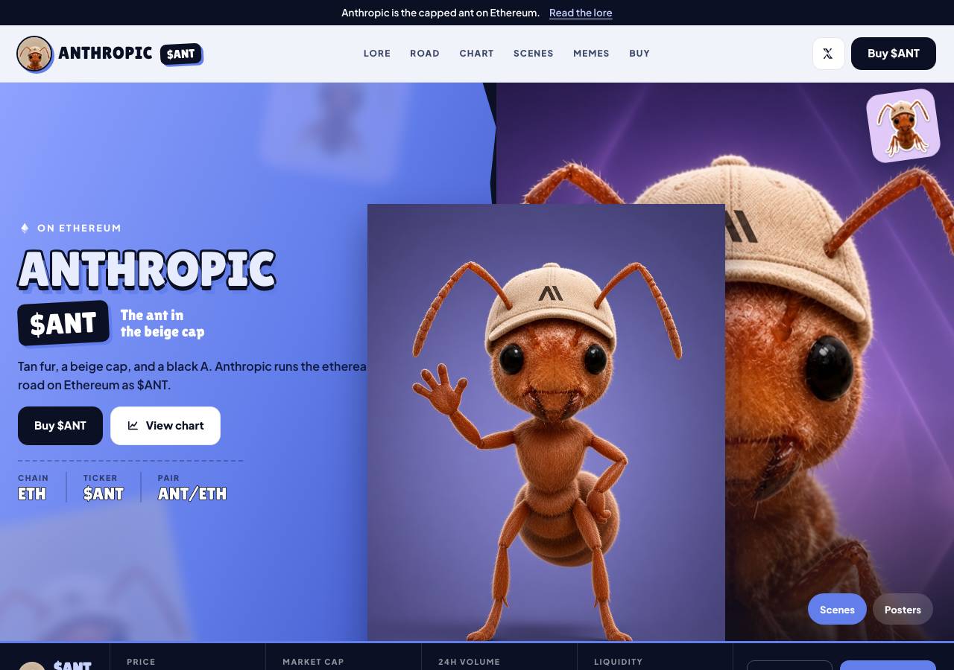This screenshot has width=954, height=670.
Task: Click the "ETH" value under CHAIN
Action: point(32,494)
